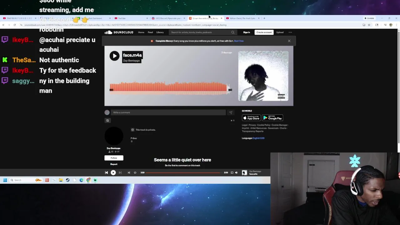The image size is (400, 225).
Task: Follow Zay Bentayga
Action: click(x=114, y=158)
